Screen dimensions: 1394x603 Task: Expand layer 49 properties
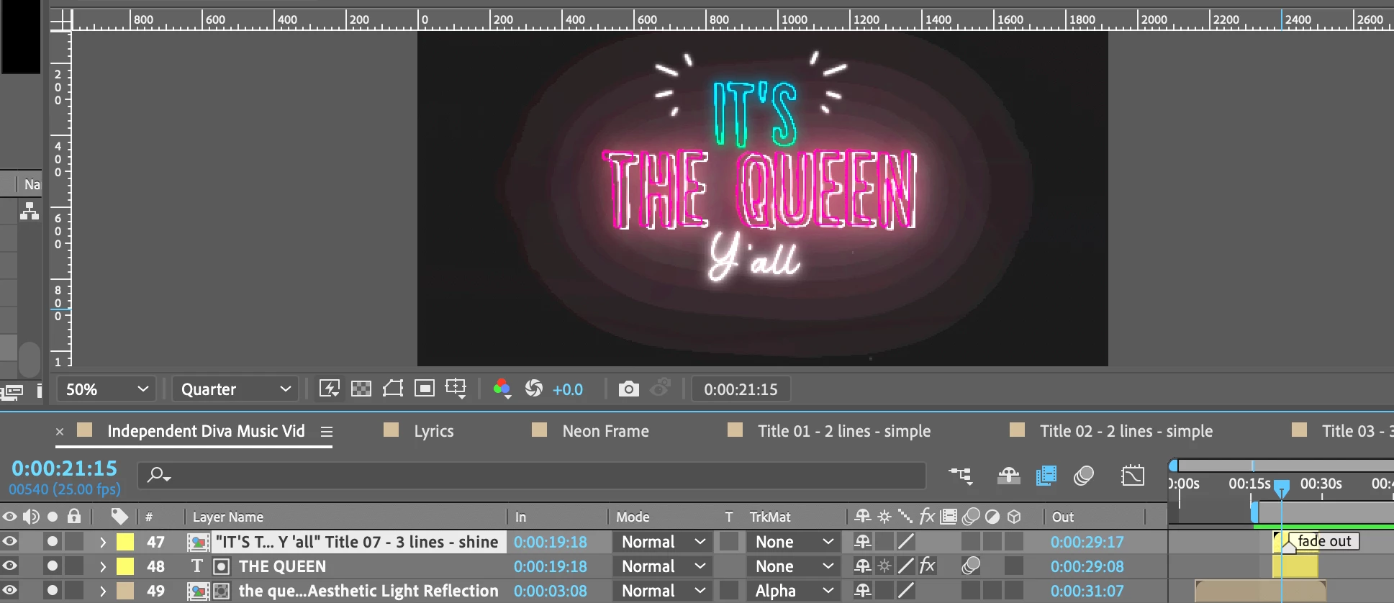[102, 591]
